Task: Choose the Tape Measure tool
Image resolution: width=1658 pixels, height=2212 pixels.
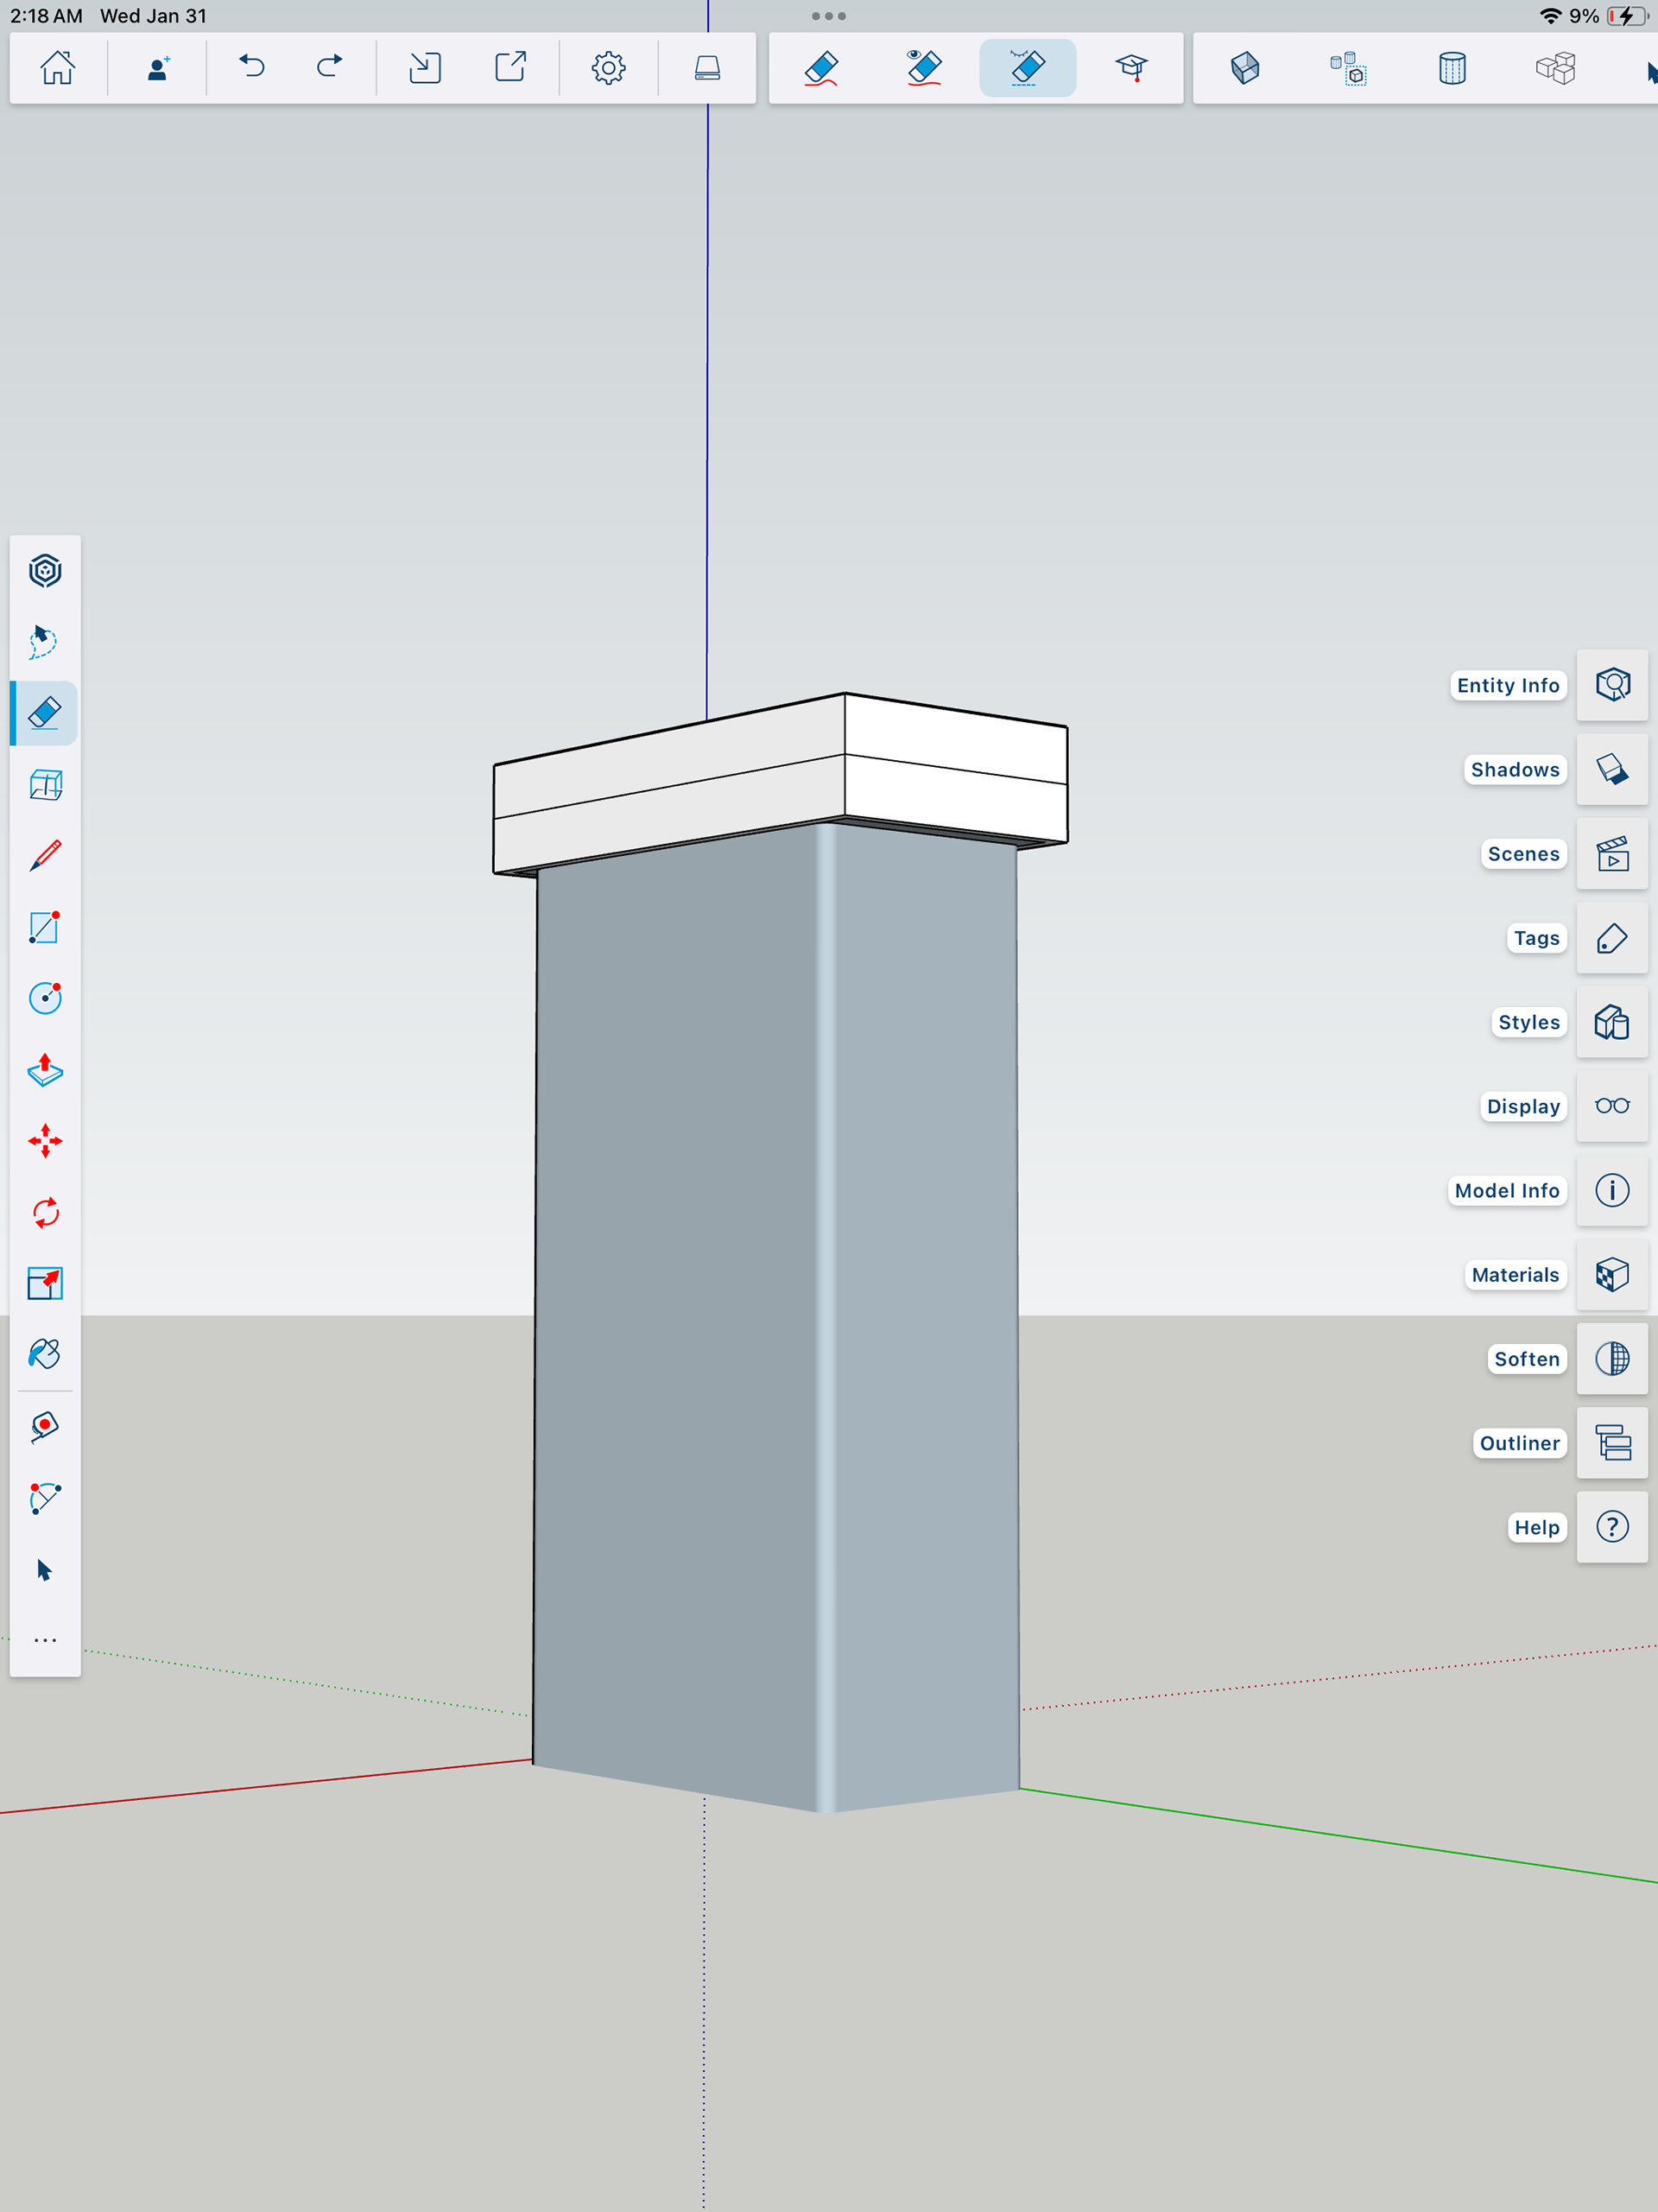Action: (x=45, y=1427)
